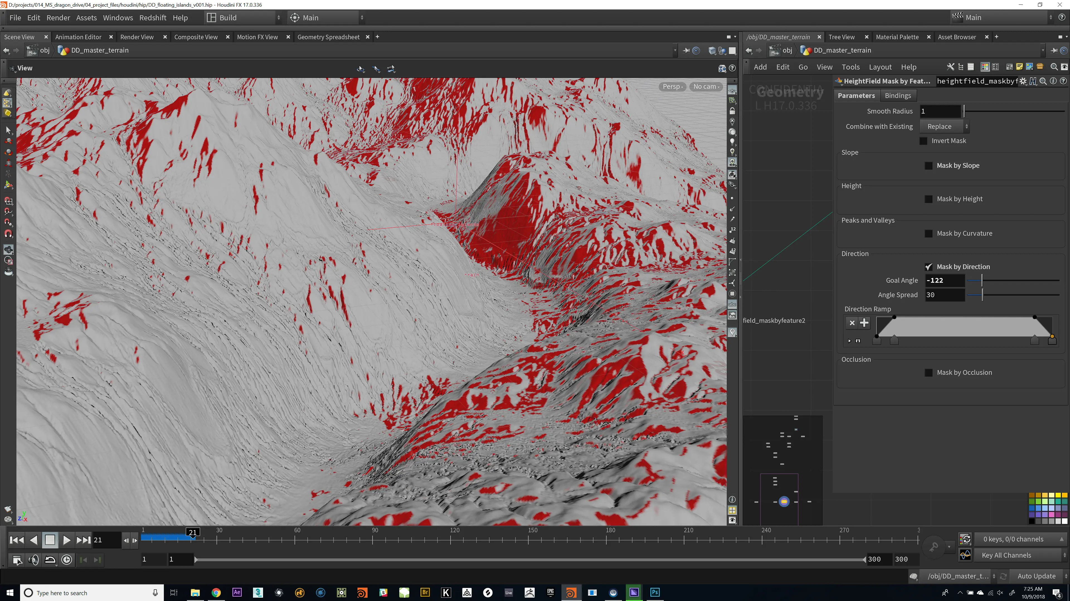The height and width of the screenshot is (601, 1070).
Task: Open After Effects from taskbar
Action: [237, 592]
